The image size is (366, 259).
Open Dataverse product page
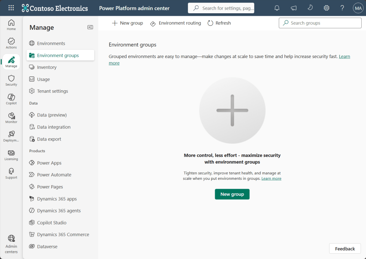(60, 246)
